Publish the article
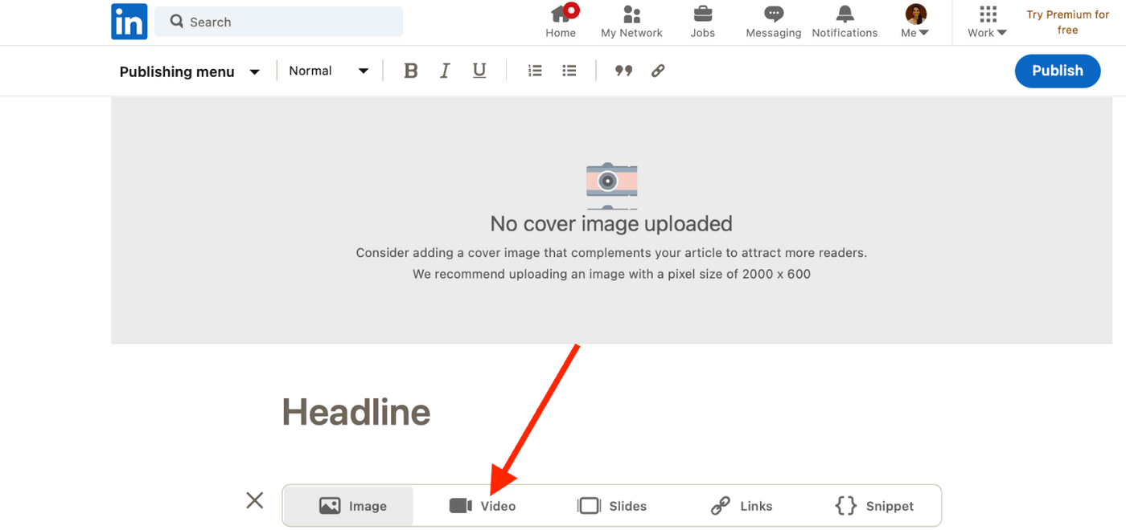 [x=1057, y=71]
